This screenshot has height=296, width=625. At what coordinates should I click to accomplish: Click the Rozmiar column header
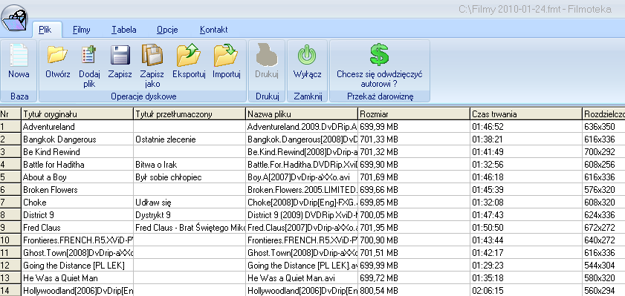(414, 114)
